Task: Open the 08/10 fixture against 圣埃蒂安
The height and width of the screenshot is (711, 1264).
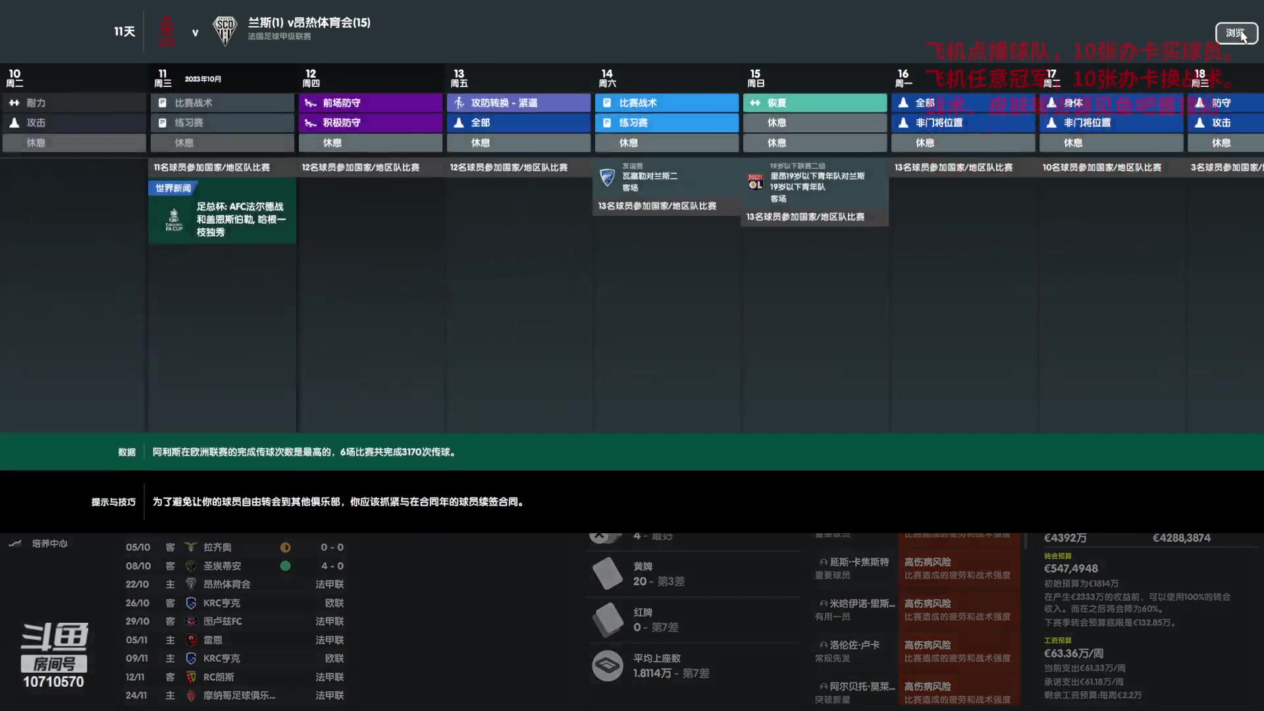Action: click(x=235, y=566)
